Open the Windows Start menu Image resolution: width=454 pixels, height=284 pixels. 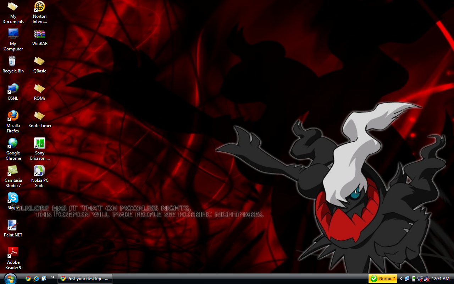pyautogui.click(x=10, y=279)
